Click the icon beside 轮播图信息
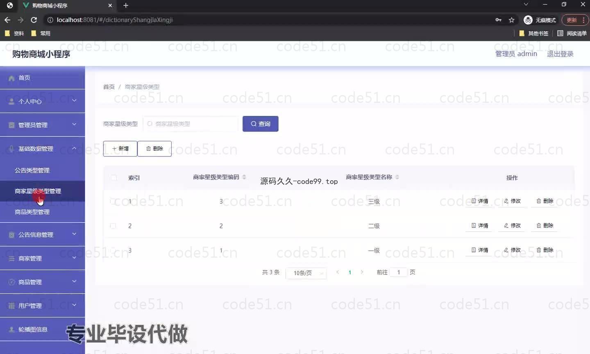590x354 pixels. [11, 329]
